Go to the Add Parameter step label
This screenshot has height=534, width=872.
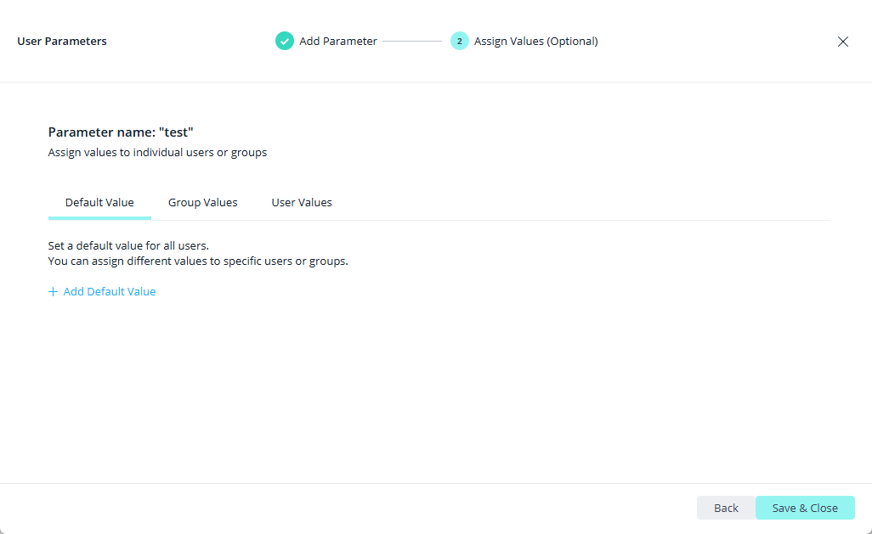(338, 41)
